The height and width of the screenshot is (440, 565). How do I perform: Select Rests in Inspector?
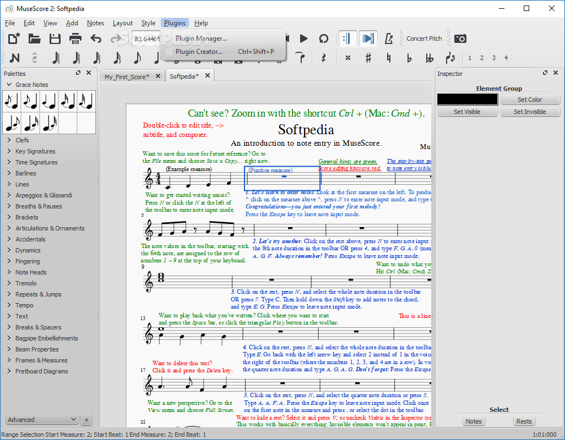[524, 421]
